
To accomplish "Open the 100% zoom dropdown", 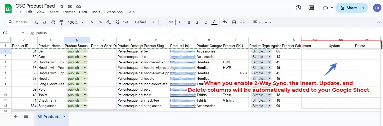I will [x=75, y=22].
